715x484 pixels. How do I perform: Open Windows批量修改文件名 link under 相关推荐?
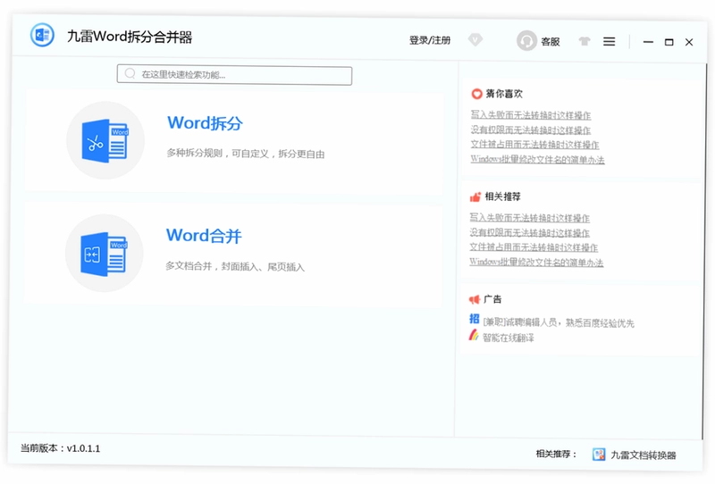[537, 263]
